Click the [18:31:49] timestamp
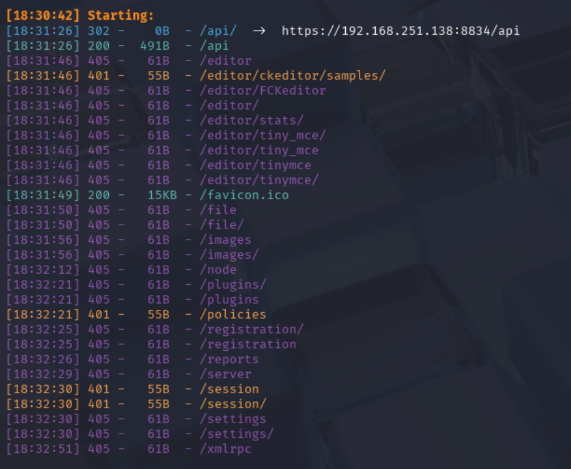Viewport: 571px width, 469px height. pos(43,195)
